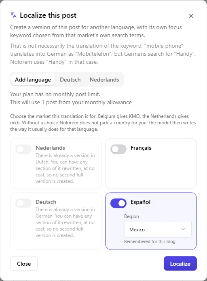Turn off the Español toggle
207x281 pixels.
[x=118, y=203]
